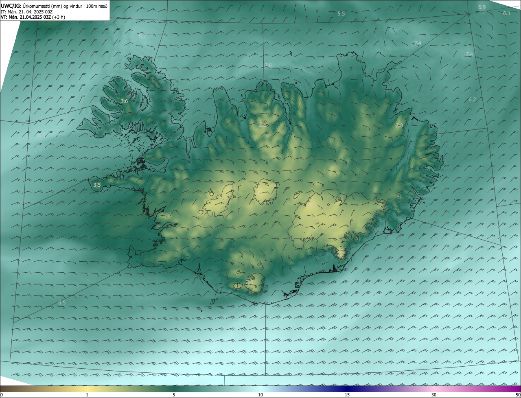Click the 6.2 value label east of Iceland
The height and width of the screenshot is (398, 521).
(x=472, y=100)
